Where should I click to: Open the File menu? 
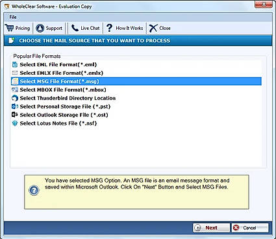click(13, 17)
